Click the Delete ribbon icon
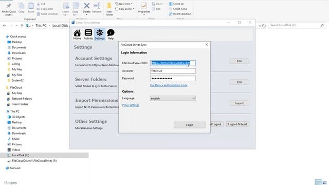The image size is (329, 185). [x=87, y=9]
